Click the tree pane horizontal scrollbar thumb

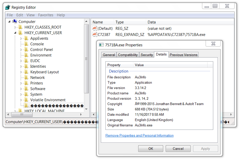22,114
